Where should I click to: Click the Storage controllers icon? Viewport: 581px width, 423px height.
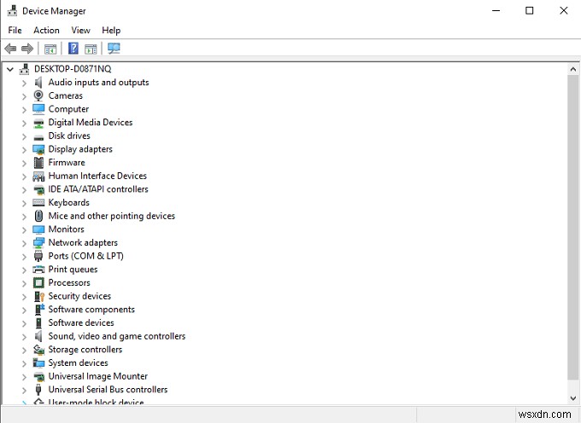point(38,350)
